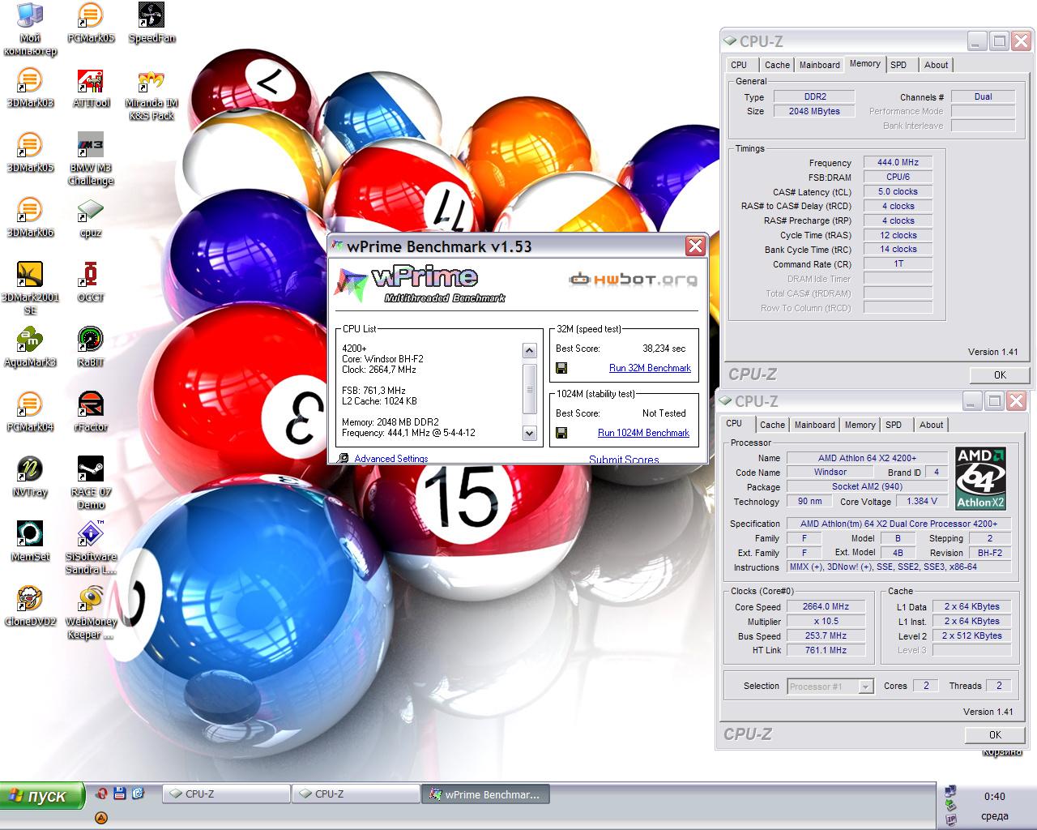Click save icon beside 1024M benchmark
The width and height of the screenshot is (1037, 830).
click(x=561, y=433)
